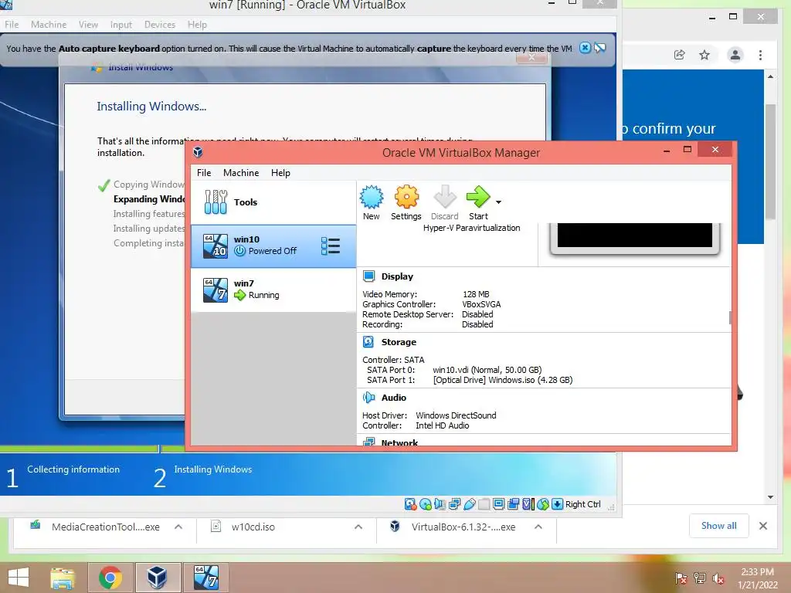This screenshot has height=593, width=791.
Task: Select the Tools icon in the machine list
Action: [216, 202]
